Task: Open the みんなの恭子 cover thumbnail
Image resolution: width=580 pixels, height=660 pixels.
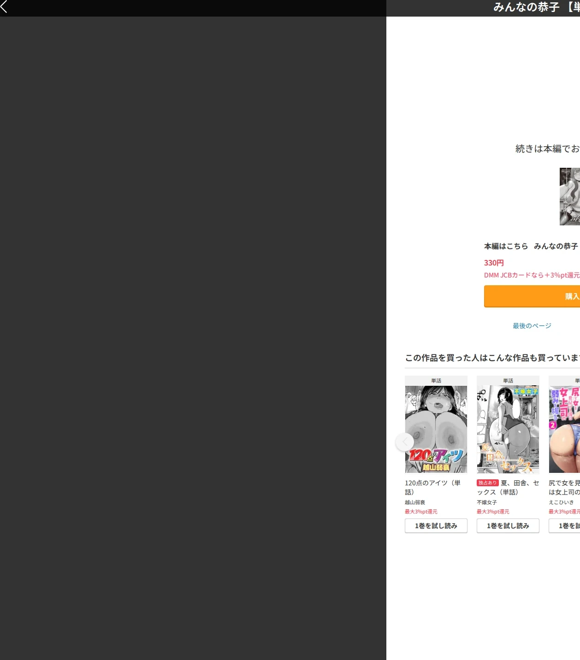Action: 570,197
